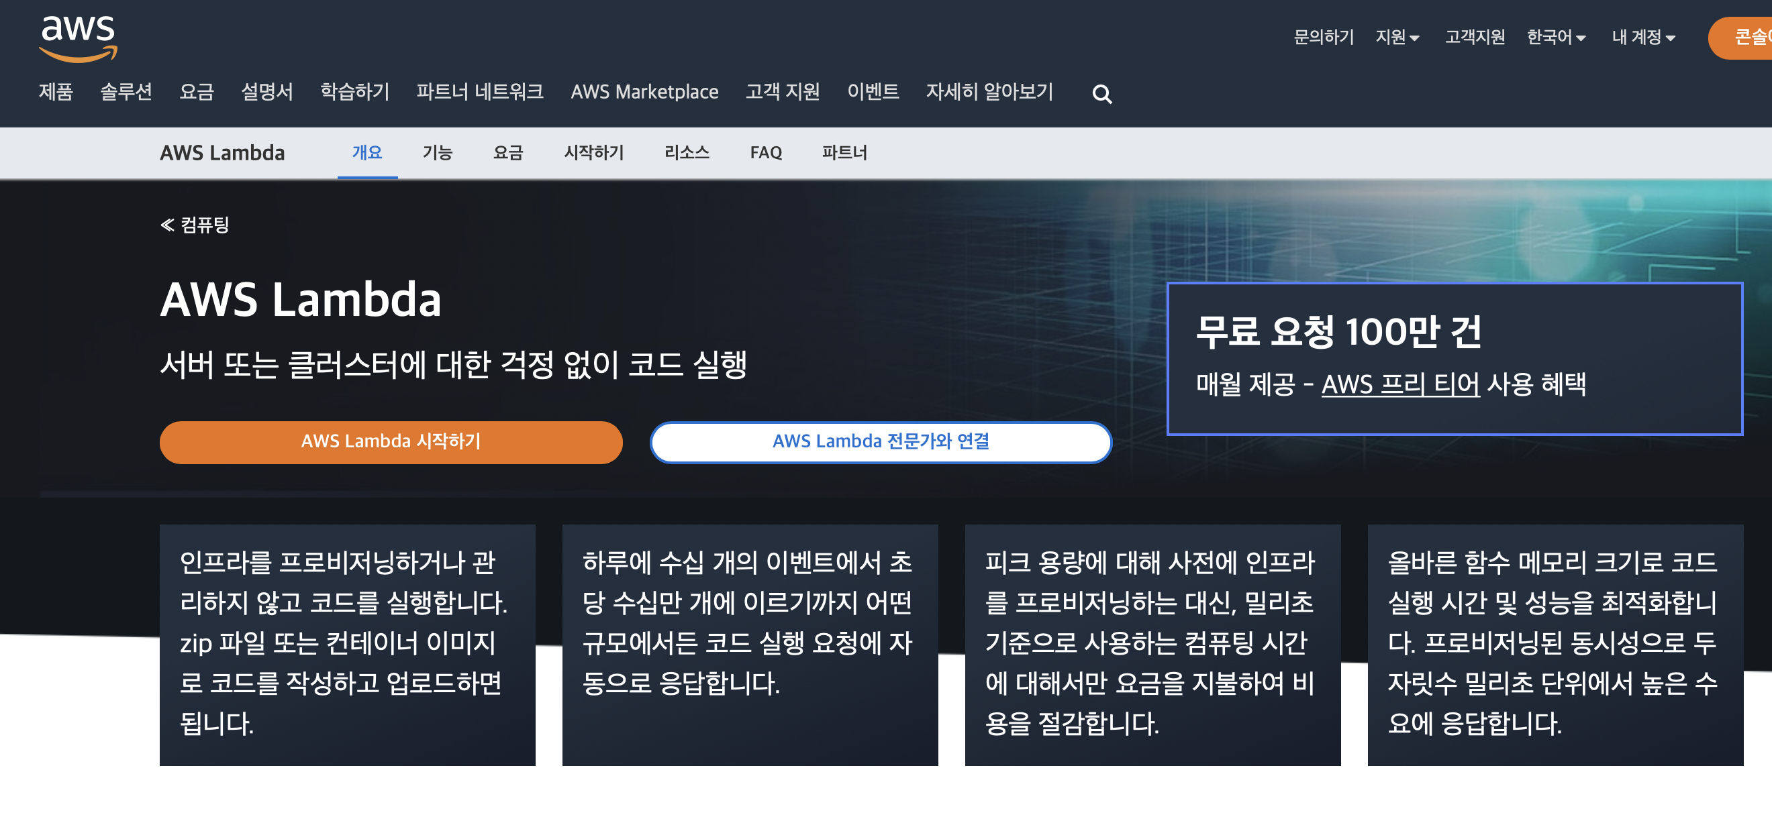Click the orange 콘솔 button

[x=1740, y=37]
